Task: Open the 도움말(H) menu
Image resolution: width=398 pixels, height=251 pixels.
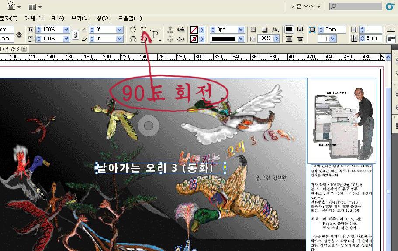Action: (x=130, y=18)
